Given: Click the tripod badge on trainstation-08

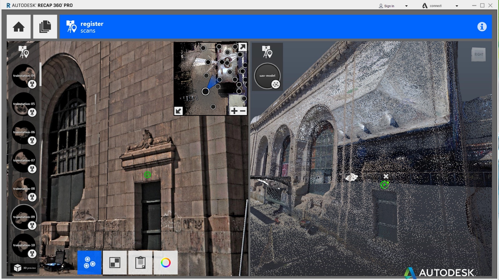Looking at the screenshot, I should (32, 198).
